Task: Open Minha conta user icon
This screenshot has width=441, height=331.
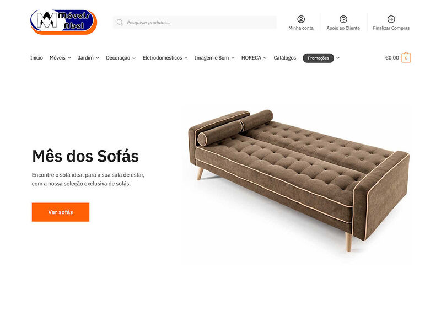Action: pos(301,19)
